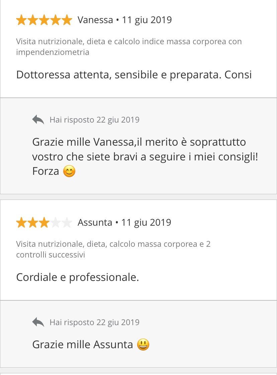Click Vanessa's service description about impendenziometria
Viewport: 277px width, 375px height.
pos(129,47)
